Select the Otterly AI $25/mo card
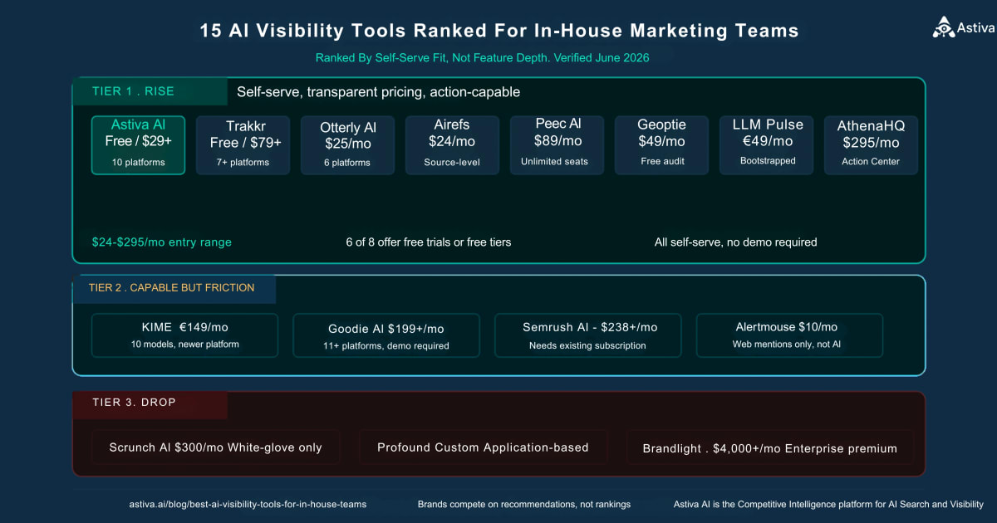Viewport: 997px width, 523px height. click(x=347, y=145)
